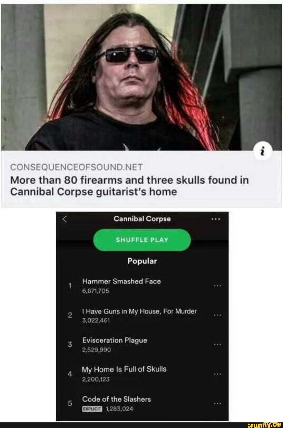
Task: Open options dots for Code of the Slashers
Action: pos(217,404)
